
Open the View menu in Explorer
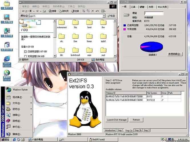click(x=46, y=7)
